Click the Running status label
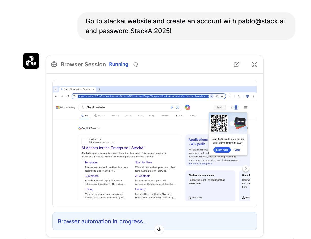Screen dimensions: 311x239 point(119,64)
